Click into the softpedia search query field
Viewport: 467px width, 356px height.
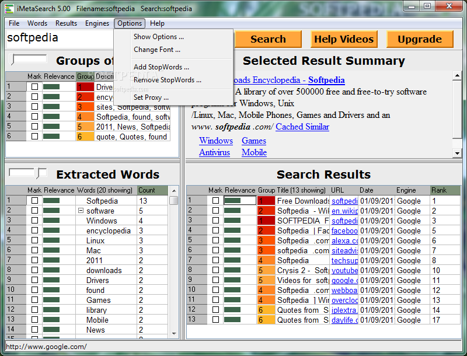(60, 38)
